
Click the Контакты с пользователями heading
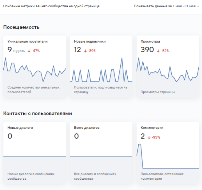click(38, 113)
